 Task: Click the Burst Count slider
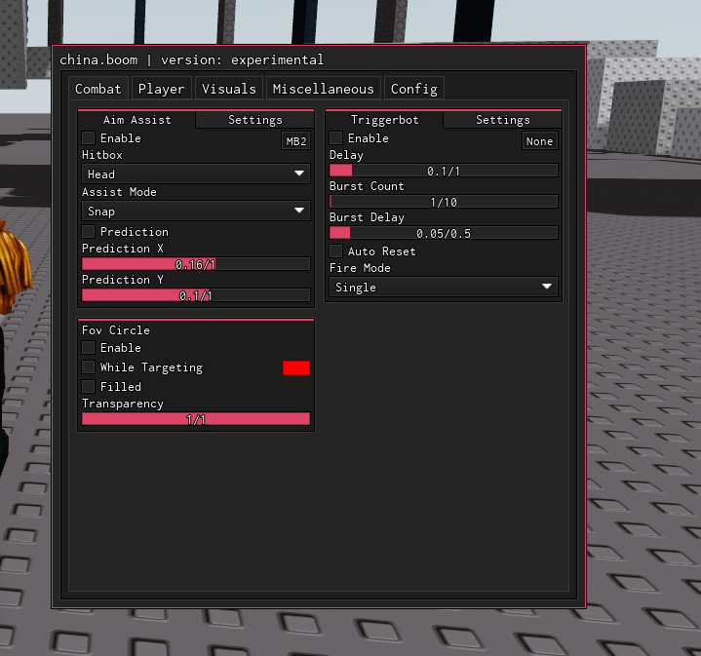(444, 202)
